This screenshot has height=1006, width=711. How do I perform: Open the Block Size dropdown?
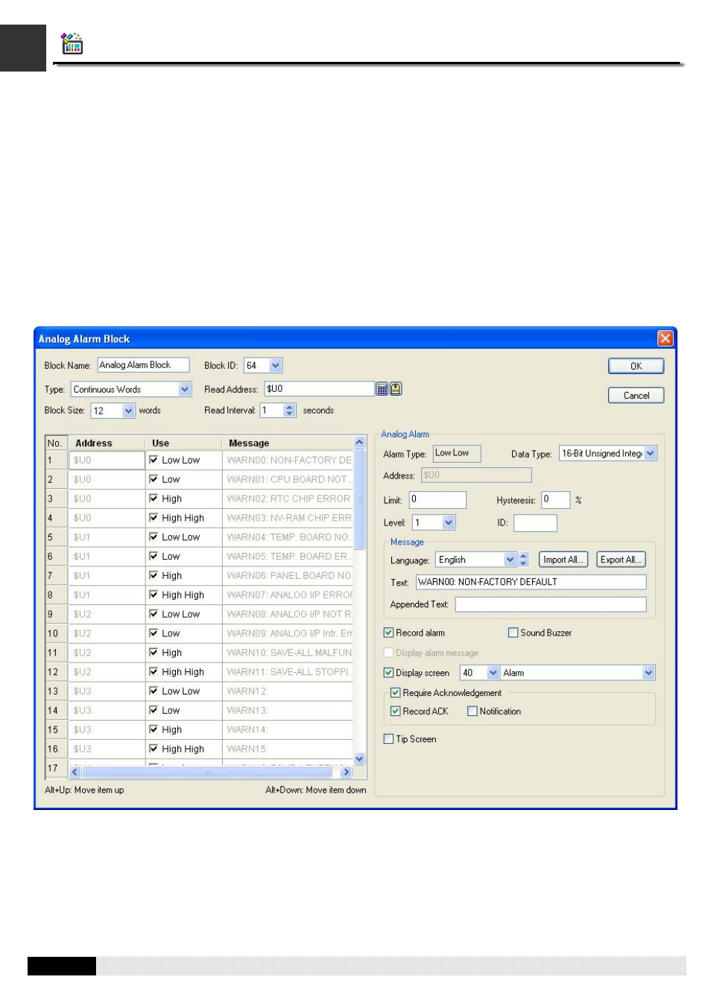click(128, 411)
